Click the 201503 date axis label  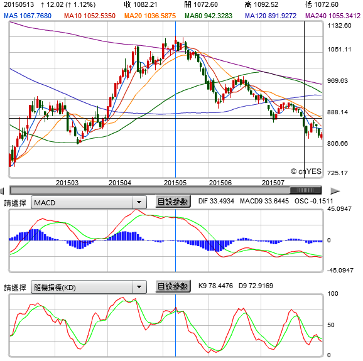[67, 183]
